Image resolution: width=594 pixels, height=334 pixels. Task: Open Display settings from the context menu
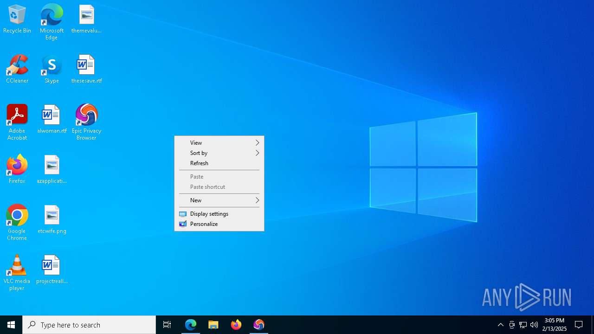pos(219,214)
